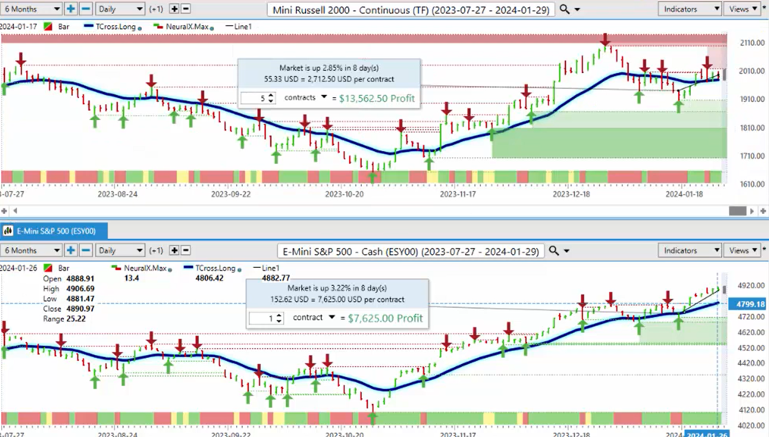Click black plus button on S&P chart toolbar
Image resolution: width=769 pixels, height=437 pixels.
click(x=174, y=250)
